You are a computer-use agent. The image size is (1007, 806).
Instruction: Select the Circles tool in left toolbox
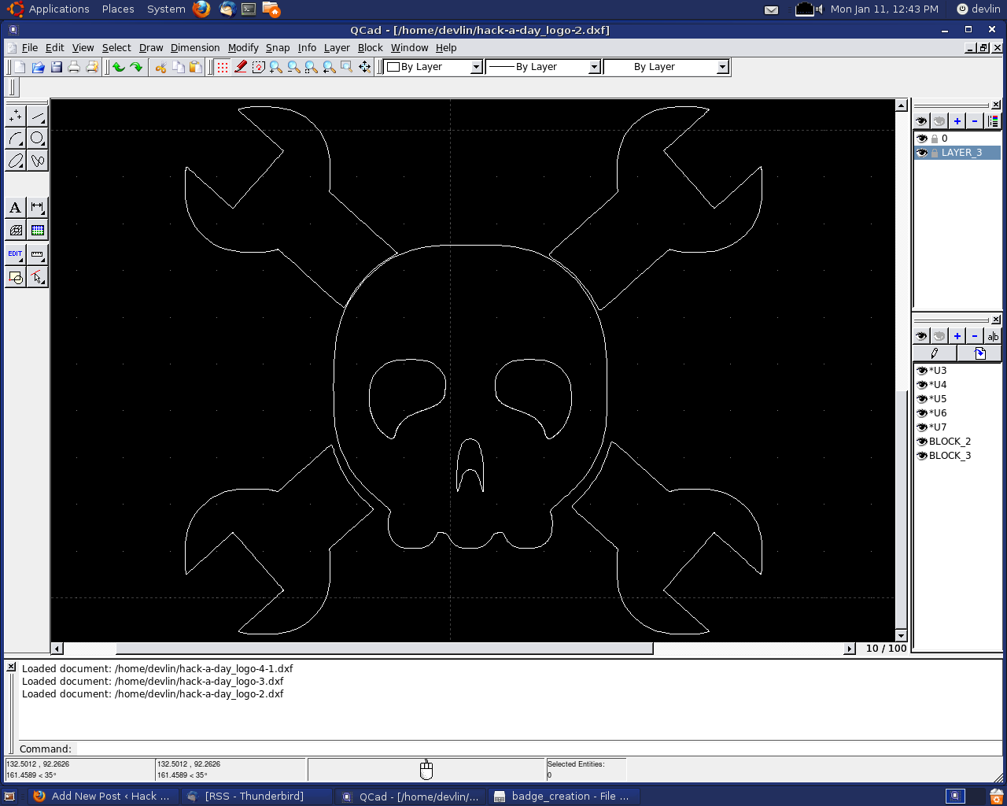tap(37, 139)
